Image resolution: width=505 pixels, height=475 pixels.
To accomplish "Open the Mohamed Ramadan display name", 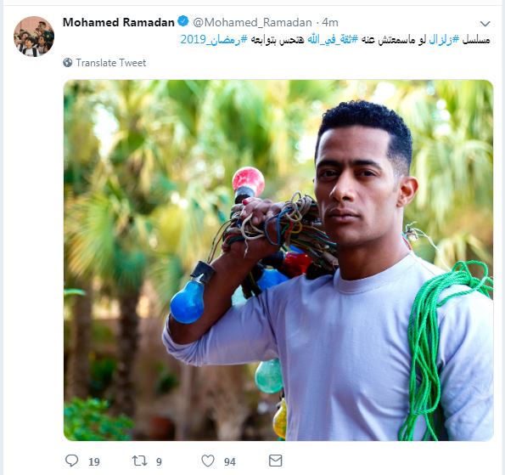I will (x=119, y=22).
